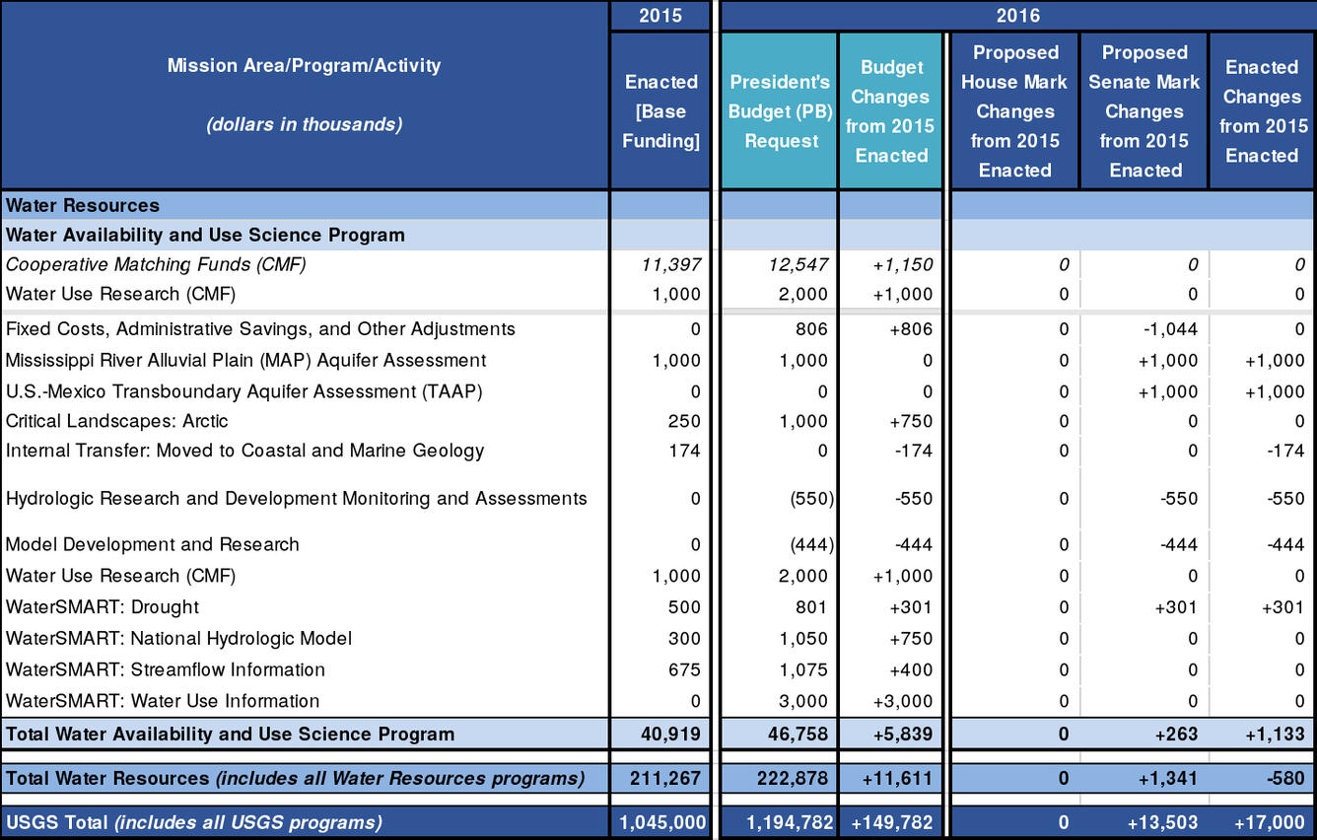Click the President's Budget (PB) Request header
The height and width of the screenshot is (840, 1317).
point(779,111)
